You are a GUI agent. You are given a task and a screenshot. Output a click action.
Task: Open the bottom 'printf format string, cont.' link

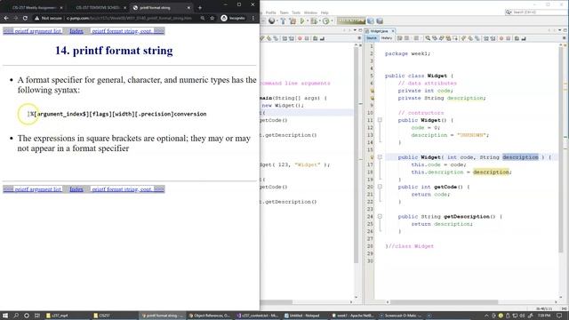click(127, 189)
